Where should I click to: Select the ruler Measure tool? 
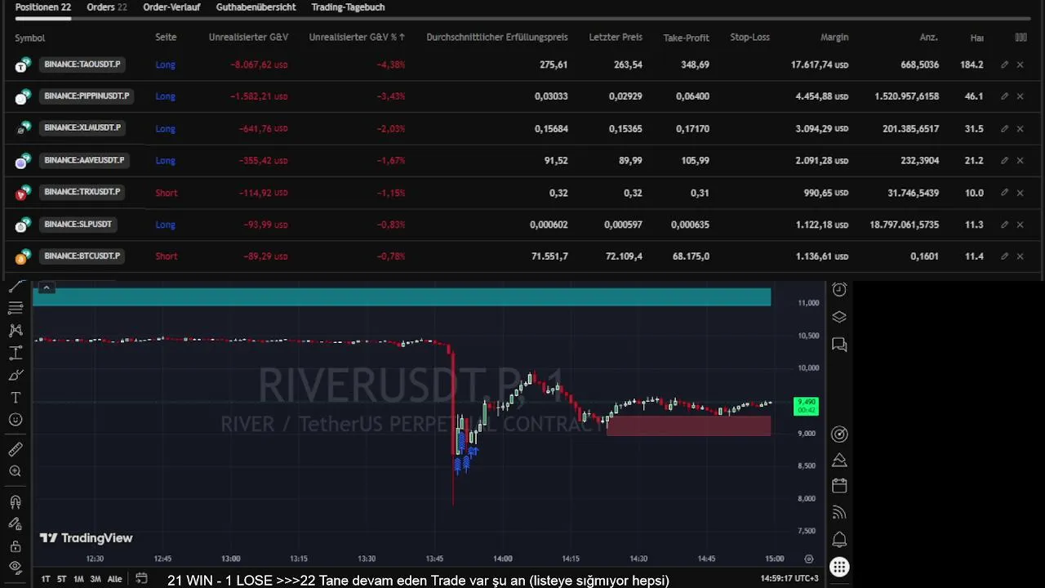(x=16, y=449)
